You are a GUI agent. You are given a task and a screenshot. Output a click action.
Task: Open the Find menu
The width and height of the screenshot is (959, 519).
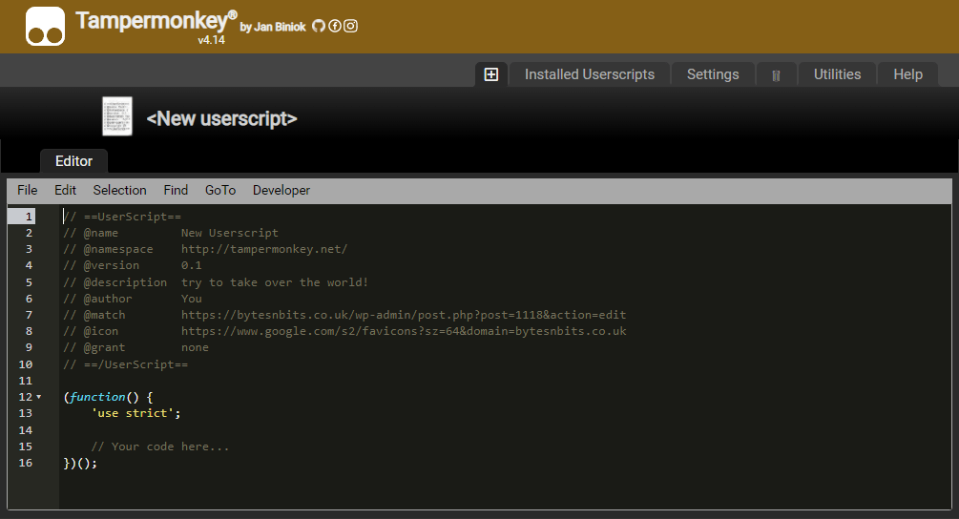point(176,190)
